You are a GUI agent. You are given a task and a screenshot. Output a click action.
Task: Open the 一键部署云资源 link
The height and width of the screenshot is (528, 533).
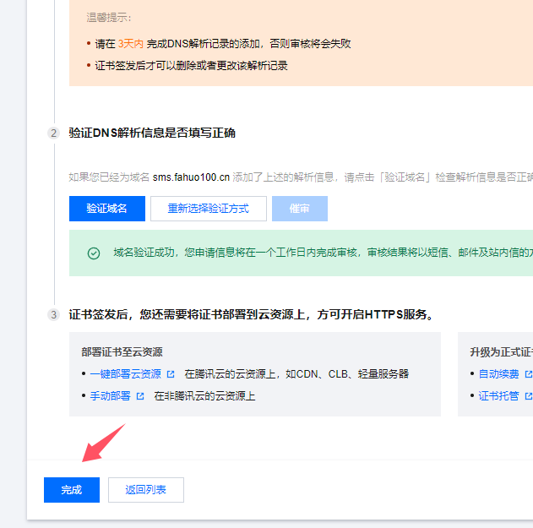pyautogui.click(x=126, y=374)
